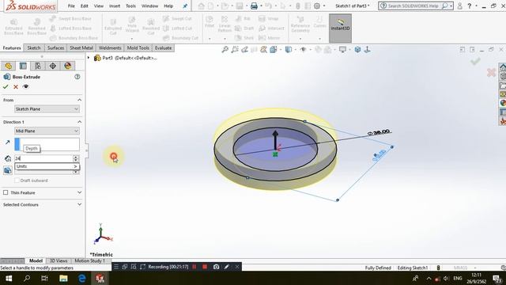The image size is (506, 285).
Task: Expand the Selected Contours section
Action: tap(79, 204)
